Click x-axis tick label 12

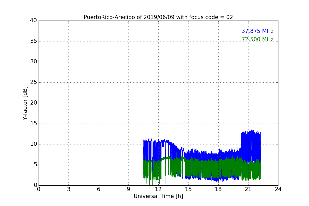158,189
